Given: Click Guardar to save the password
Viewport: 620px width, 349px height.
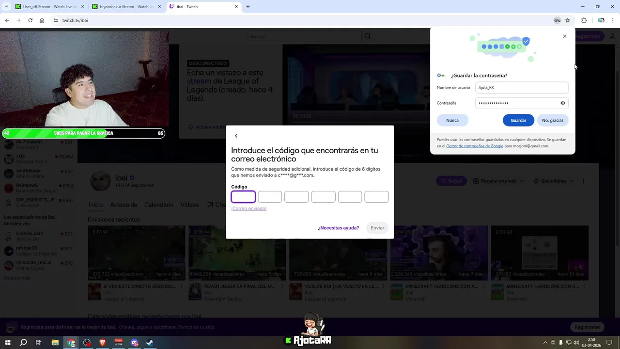Looking at the screenshot, I should pos(518,120).
